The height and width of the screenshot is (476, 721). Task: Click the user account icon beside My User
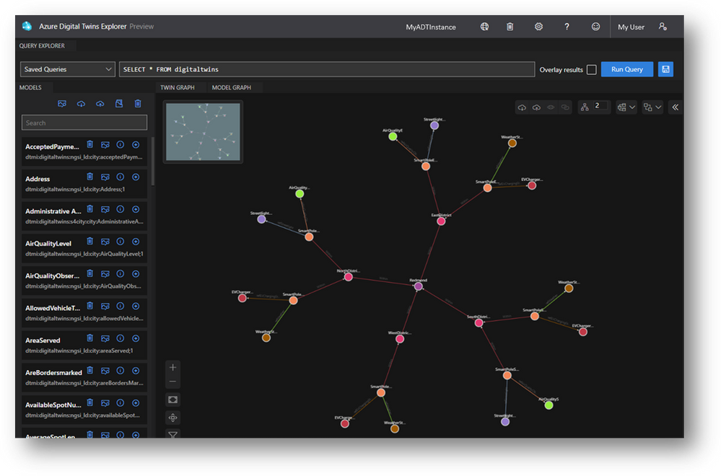click(663, 27)
